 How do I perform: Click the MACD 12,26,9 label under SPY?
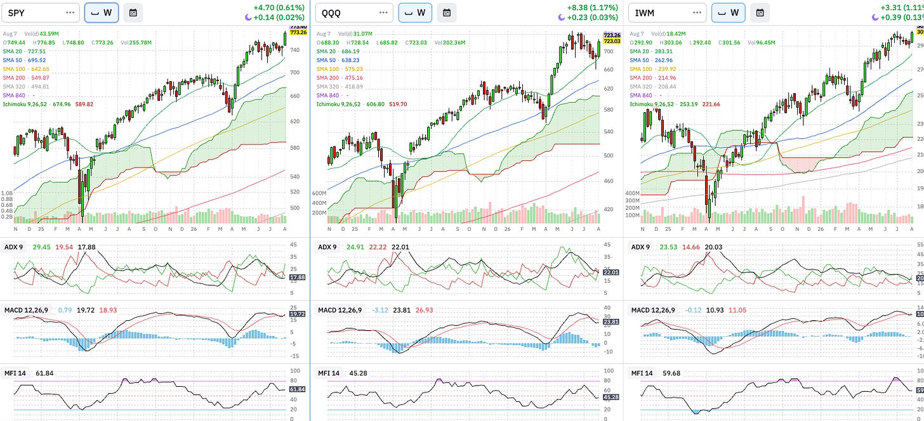[x=27, y=310]
